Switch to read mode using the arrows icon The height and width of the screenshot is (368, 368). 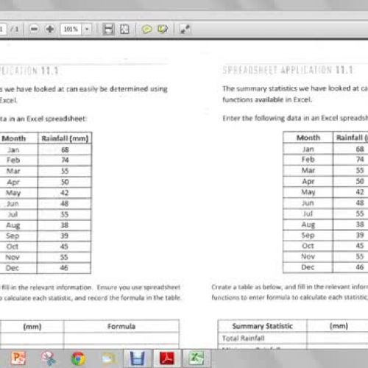pos(185,29)
